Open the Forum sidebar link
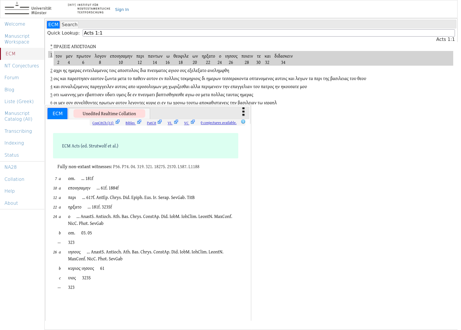 click(12, 78)
